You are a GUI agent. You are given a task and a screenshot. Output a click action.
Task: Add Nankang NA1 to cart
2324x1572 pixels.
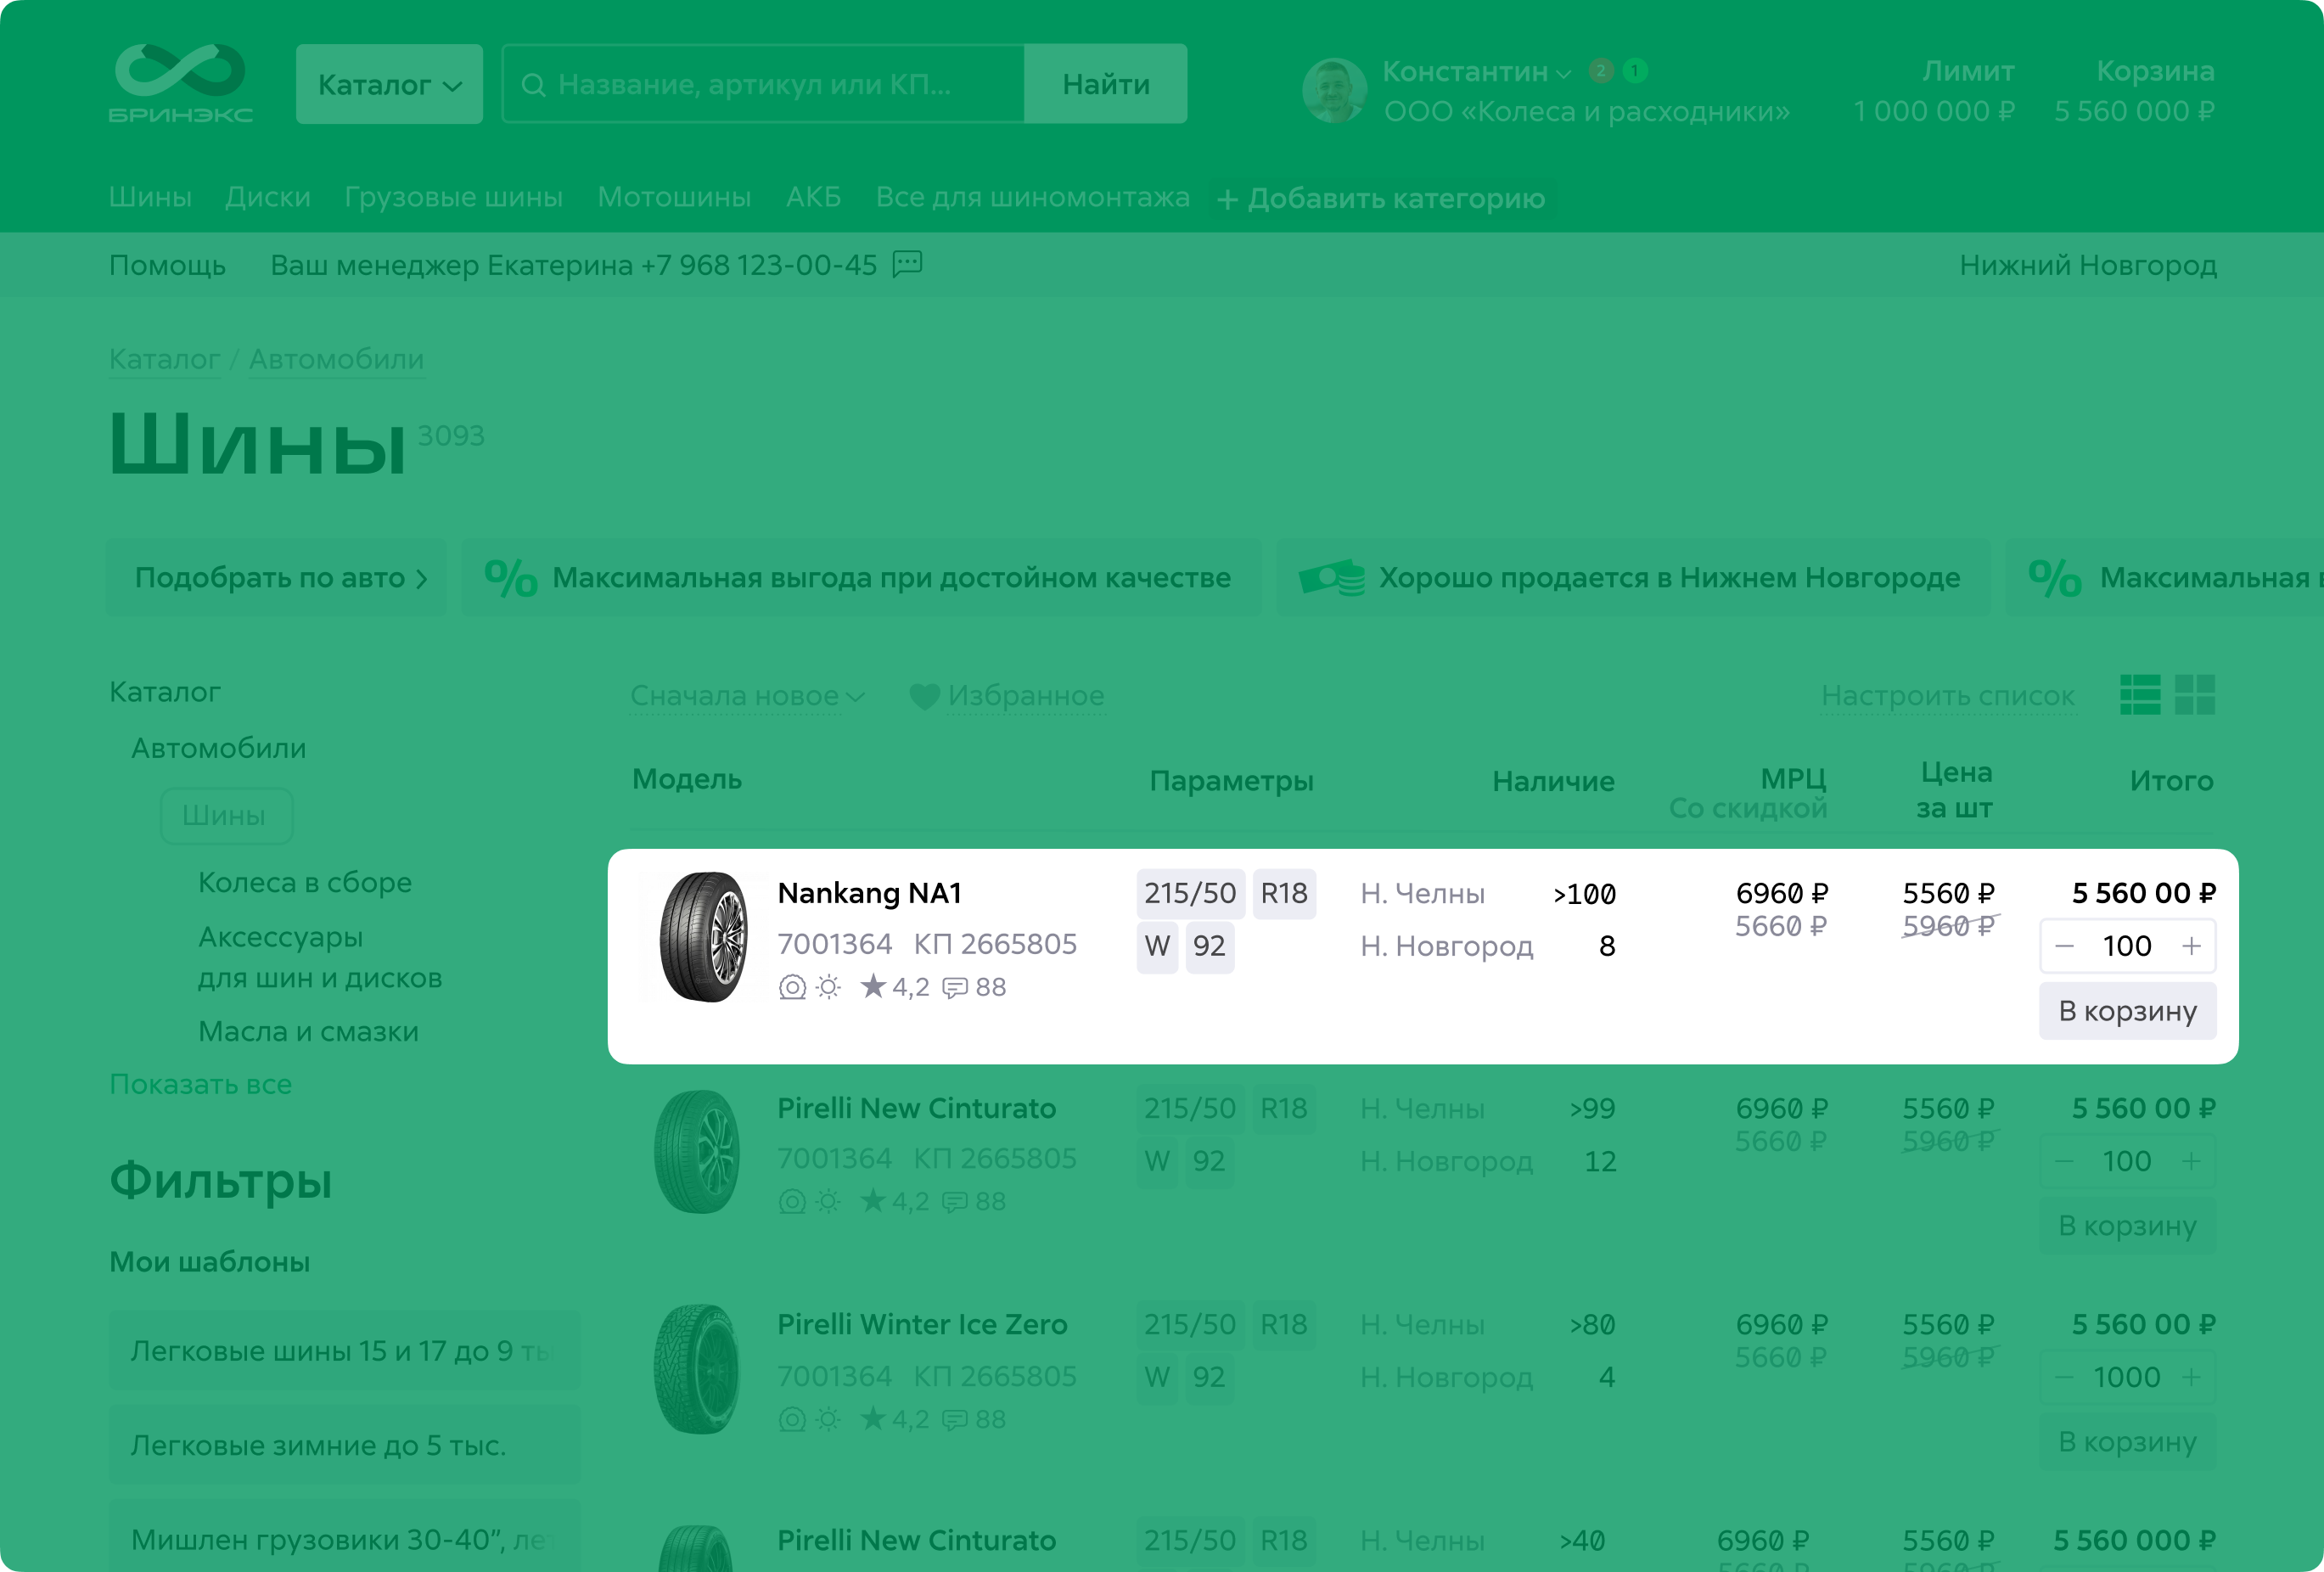(2127, 1011)
